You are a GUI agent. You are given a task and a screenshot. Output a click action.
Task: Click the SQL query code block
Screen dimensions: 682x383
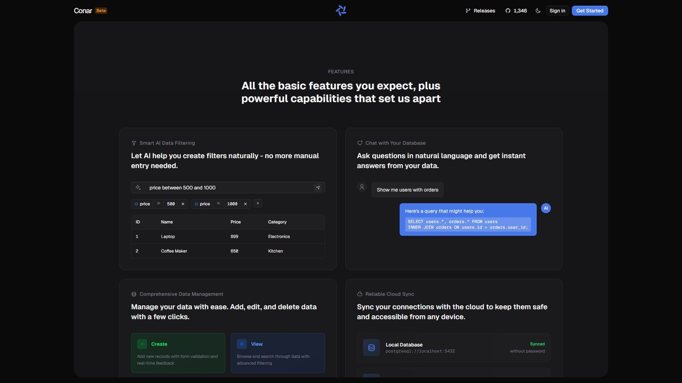468,224
